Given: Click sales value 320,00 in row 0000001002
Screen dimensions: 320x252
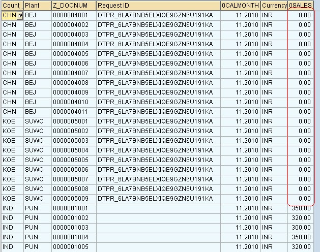Looking at the screenshot, I should click(301, 218).
